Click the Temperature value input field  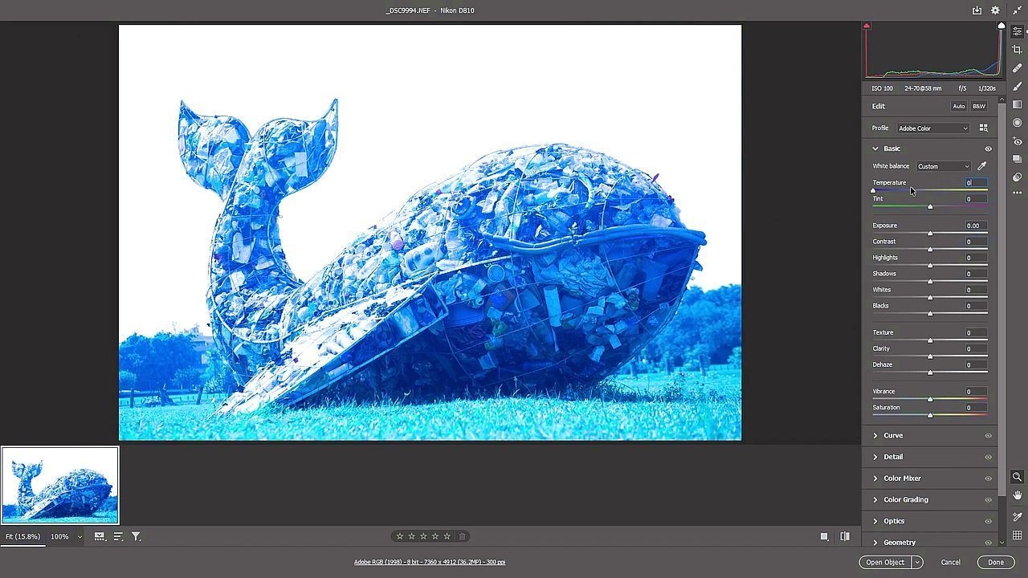[976, 183]
